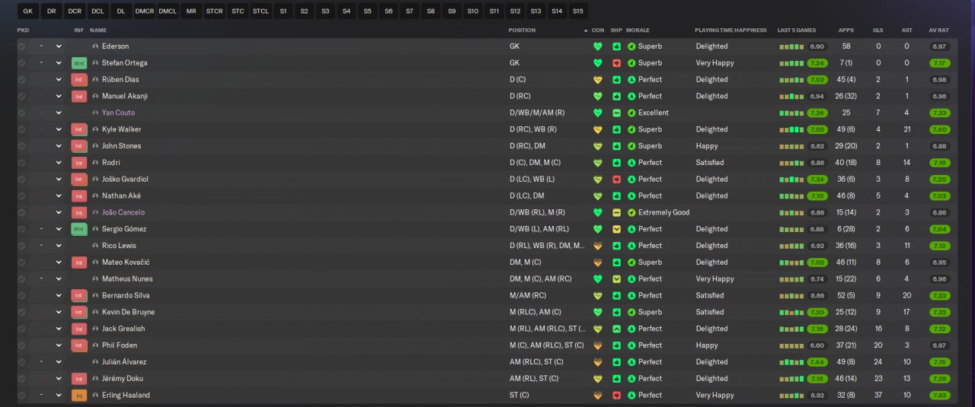Sort the table by Av Rat header

(938, 30)
